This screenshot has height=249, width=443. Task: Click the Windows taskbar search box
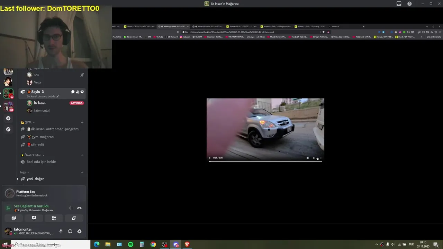tap(51, 245)
